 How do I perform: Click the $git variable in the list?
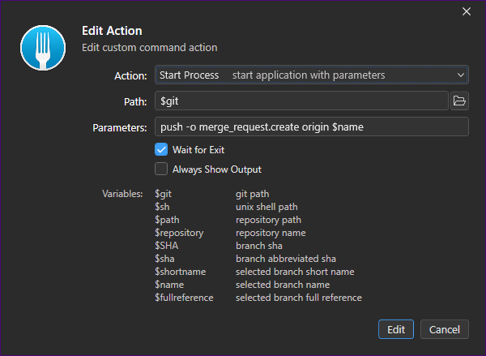click(163, 194)
